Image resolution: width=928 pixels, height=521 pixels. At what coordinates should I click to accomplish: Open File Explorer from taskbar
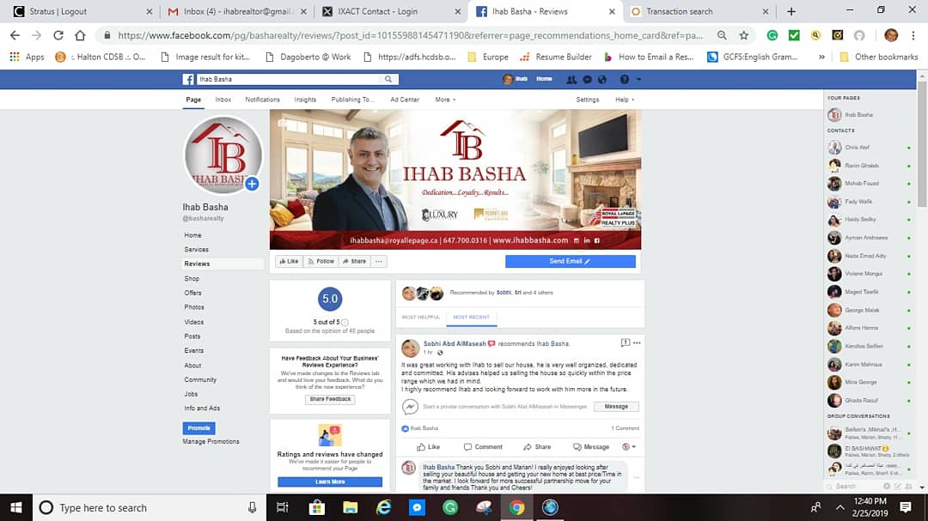[351, 507]
